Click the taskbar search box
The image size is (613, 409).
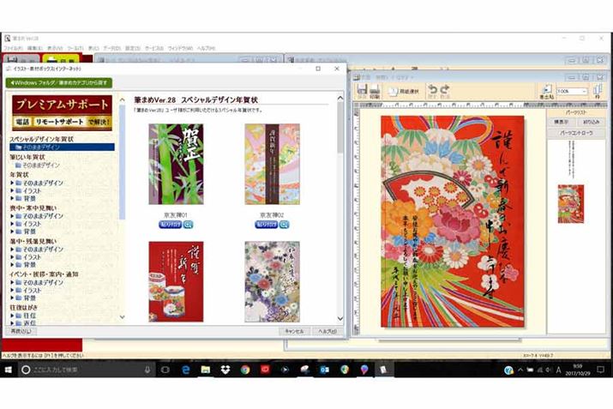coord(86,370)
